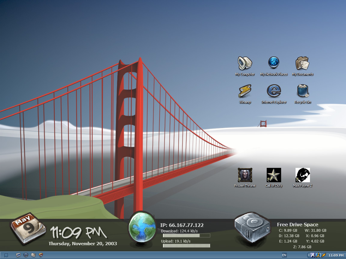Switch the EN keyboard language indicator
Viewport: 346px width, 259px height.
point(284,255)
